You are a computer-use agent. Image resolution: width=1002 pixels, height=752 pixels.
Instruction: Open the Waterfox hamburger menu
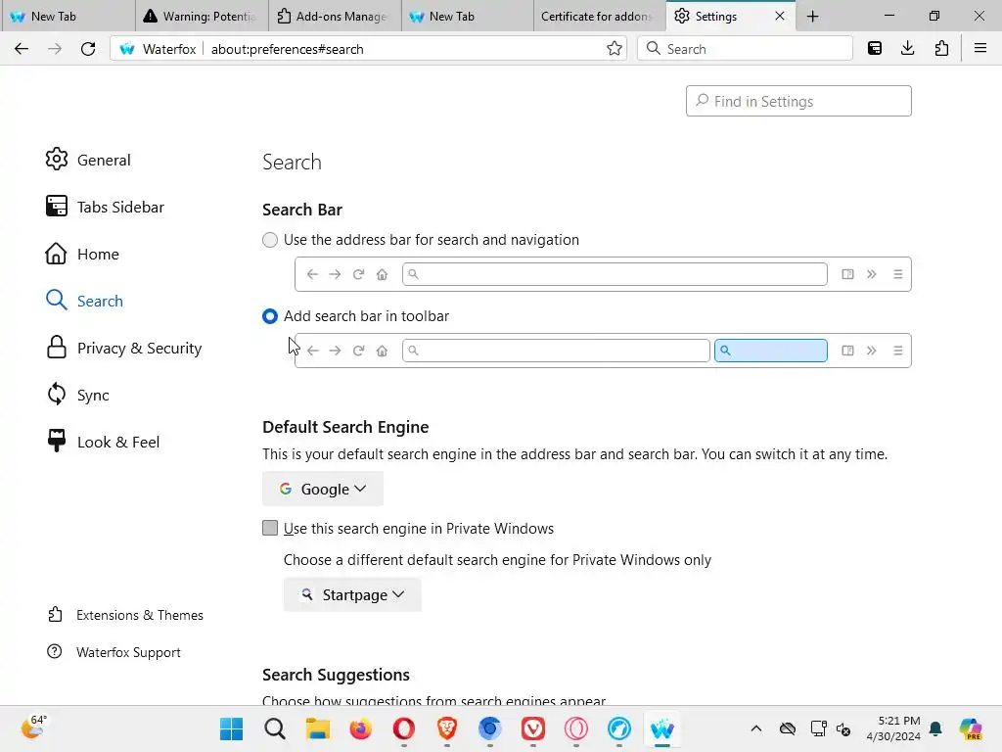[980, 49]
